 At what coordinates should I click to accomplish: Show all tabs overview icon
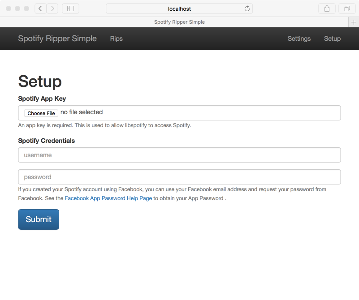(347, 9)
